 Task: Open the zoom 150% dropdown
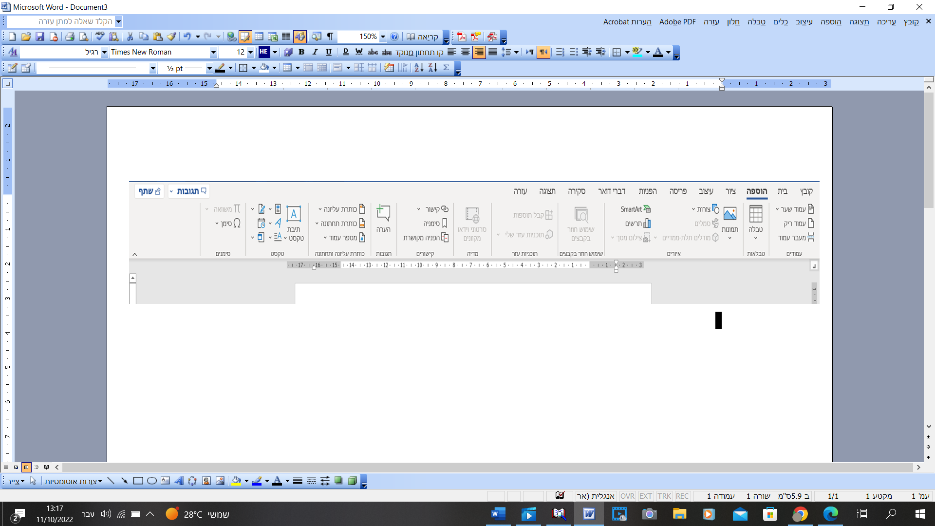383,37
